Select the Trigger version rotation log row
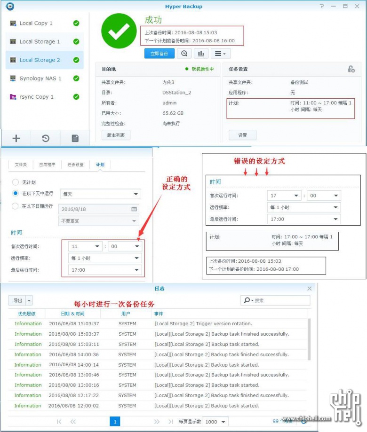This screenshot has width=367, height=432. [x=158, y=324]
